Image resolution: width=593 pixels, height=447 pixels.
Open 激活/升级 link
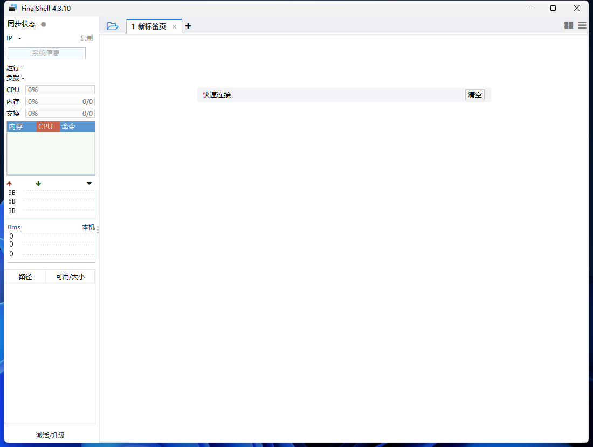point(50,435)
